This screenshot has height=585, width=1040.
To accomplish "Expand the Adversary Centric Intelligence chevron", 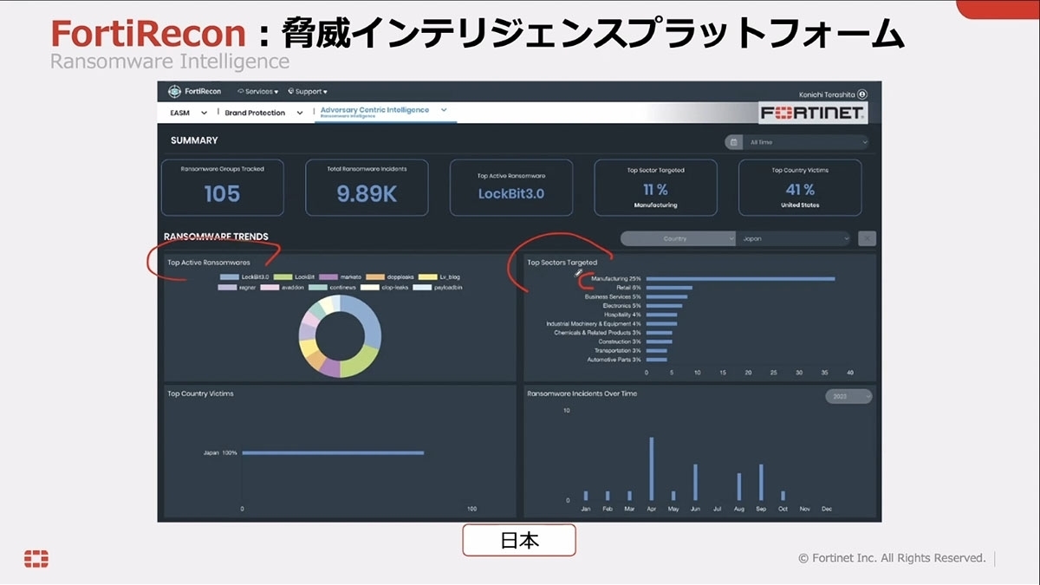I will 444,110.
